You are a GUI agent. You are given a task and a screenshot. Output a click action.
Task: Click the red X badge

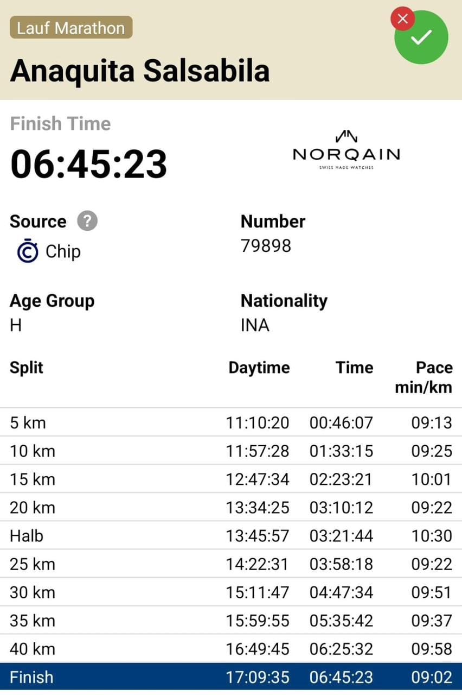pos(402,19)
